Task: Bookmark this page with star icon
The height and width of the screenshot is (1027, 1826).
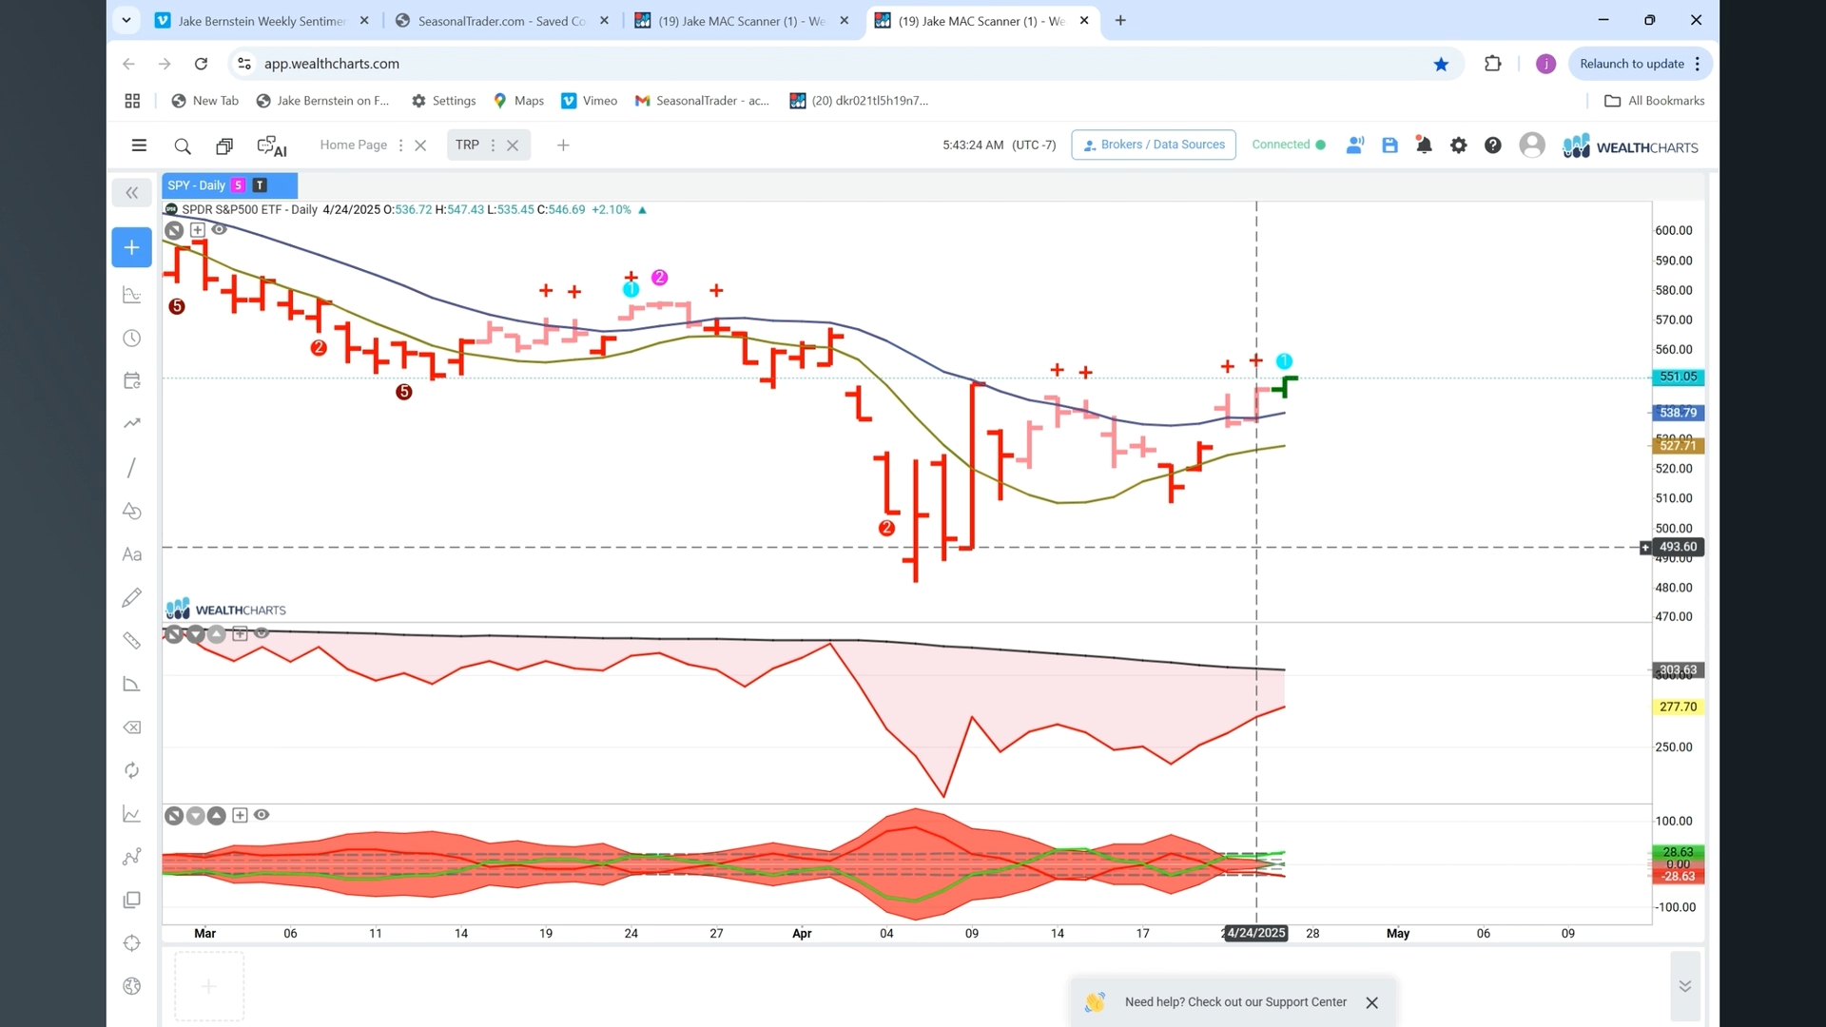Action: [x=1441, y=64]
